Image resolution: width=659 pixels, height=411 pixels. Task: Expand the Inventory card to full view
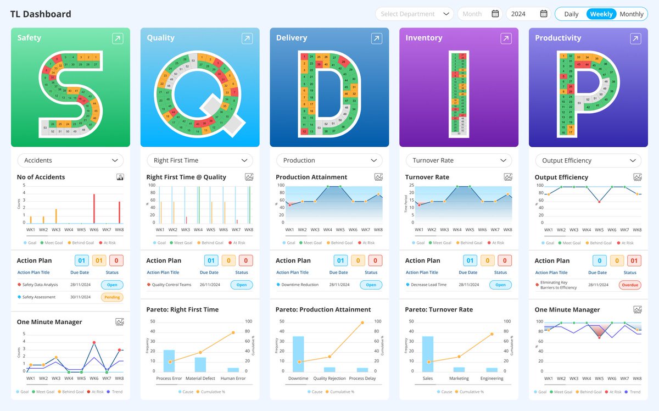tap(505, 38)
